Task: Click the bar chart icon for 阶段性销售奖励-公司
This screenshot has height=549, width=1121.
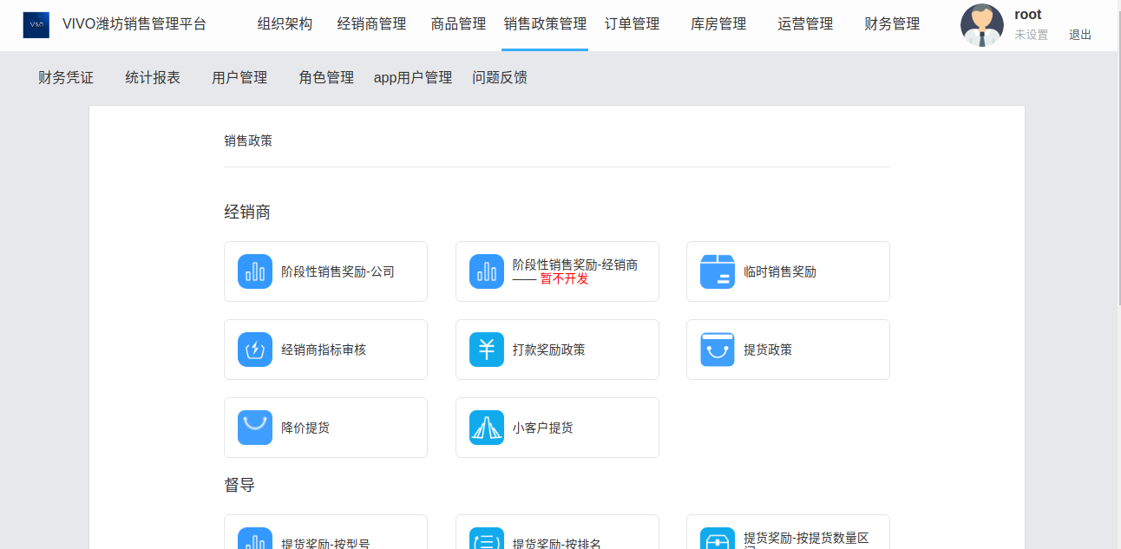Action: point(255,271)
